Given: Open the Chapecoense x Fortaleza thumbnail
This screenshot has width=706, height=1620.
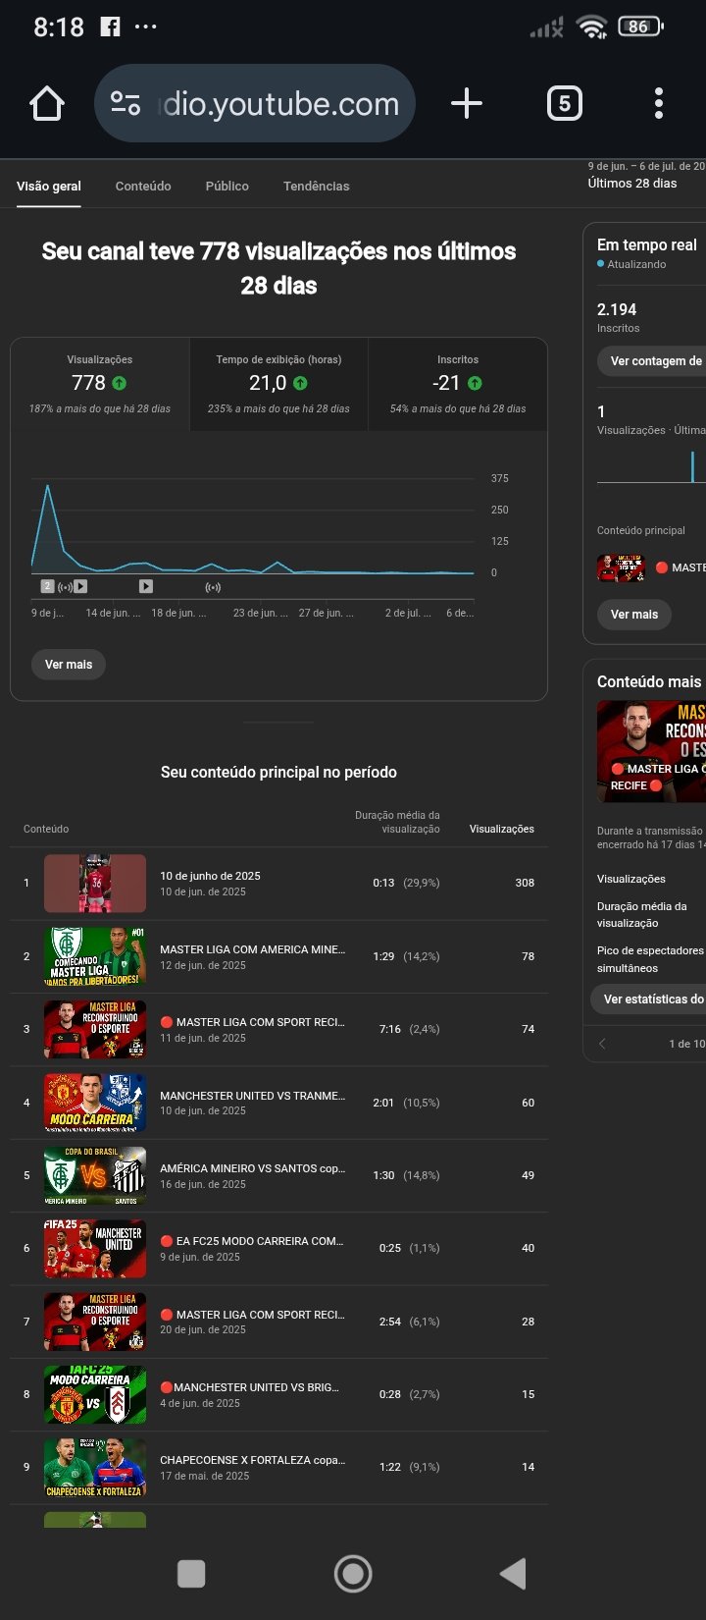Looking at the screenshot, I should (95, 1468).
